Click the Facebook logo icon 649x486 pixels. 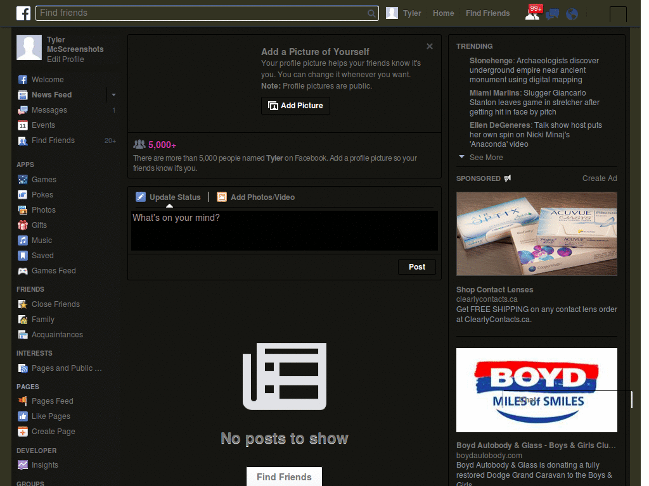[23, 13]
